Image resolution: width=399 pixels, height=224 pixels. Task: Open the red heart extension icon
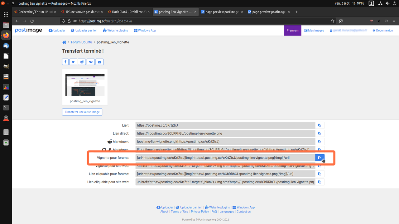pyautogui.click(x=372, y=21)
